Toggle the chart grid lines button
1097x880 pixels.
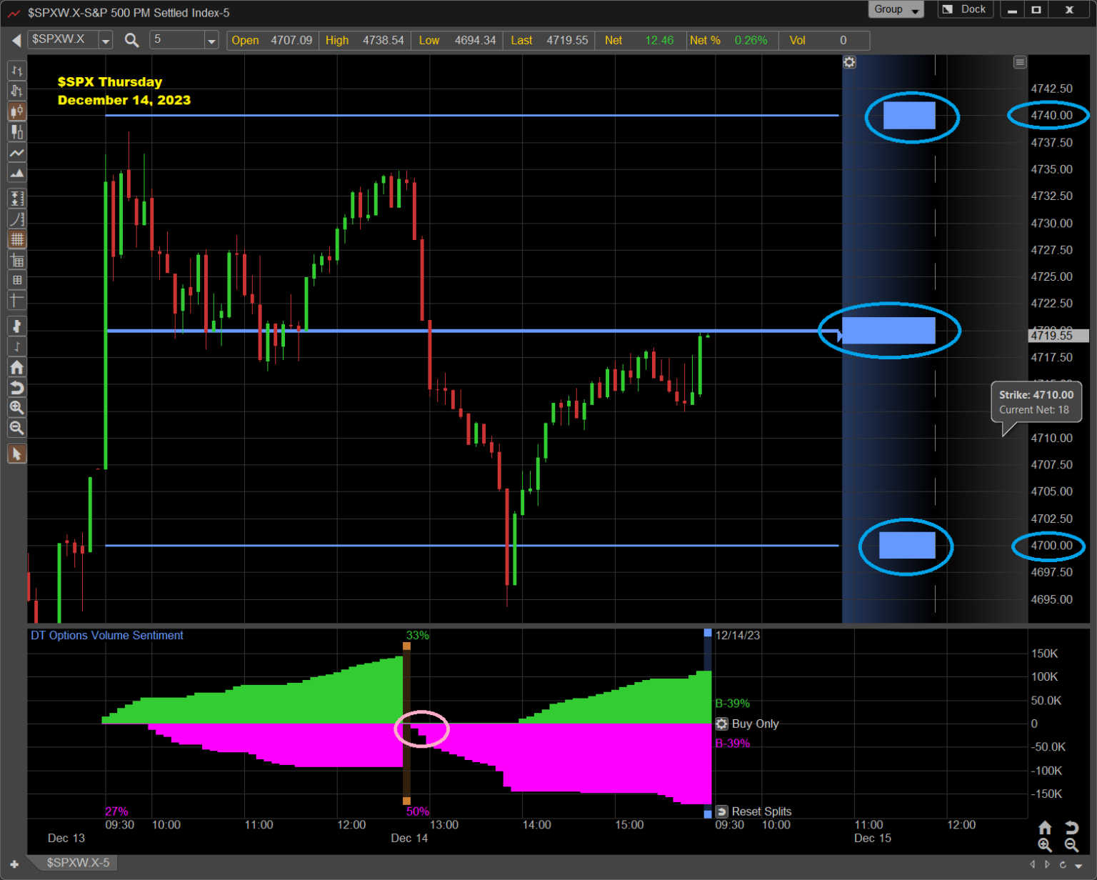pyautogui.click(x=16, y=239)
